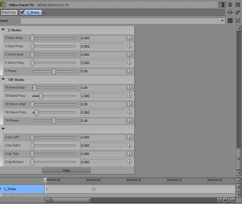Switch to single-column list view icon
The width and height of the screenshot is (242, 204).
(223, 5)
